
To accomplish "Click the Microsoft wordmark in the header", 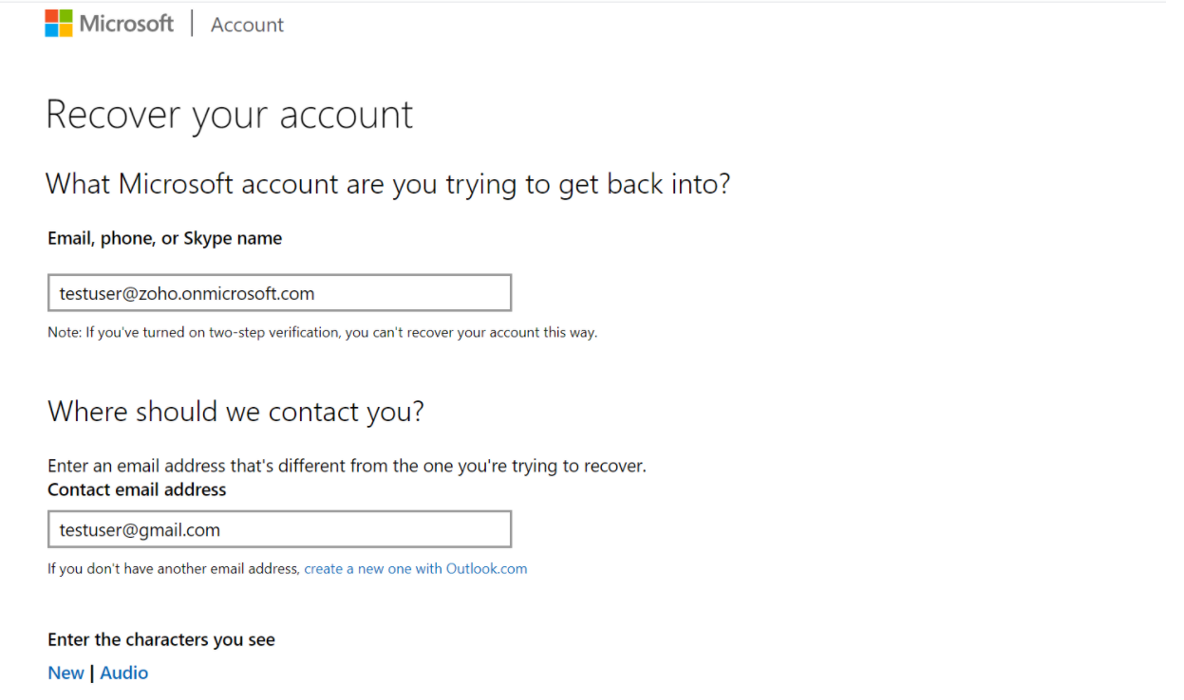I will click(126, 24).
